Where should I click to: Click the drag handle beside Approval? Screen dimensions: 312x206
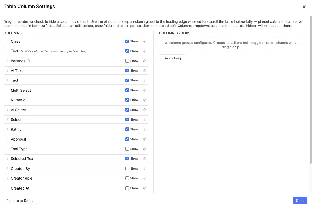point(7,139)
